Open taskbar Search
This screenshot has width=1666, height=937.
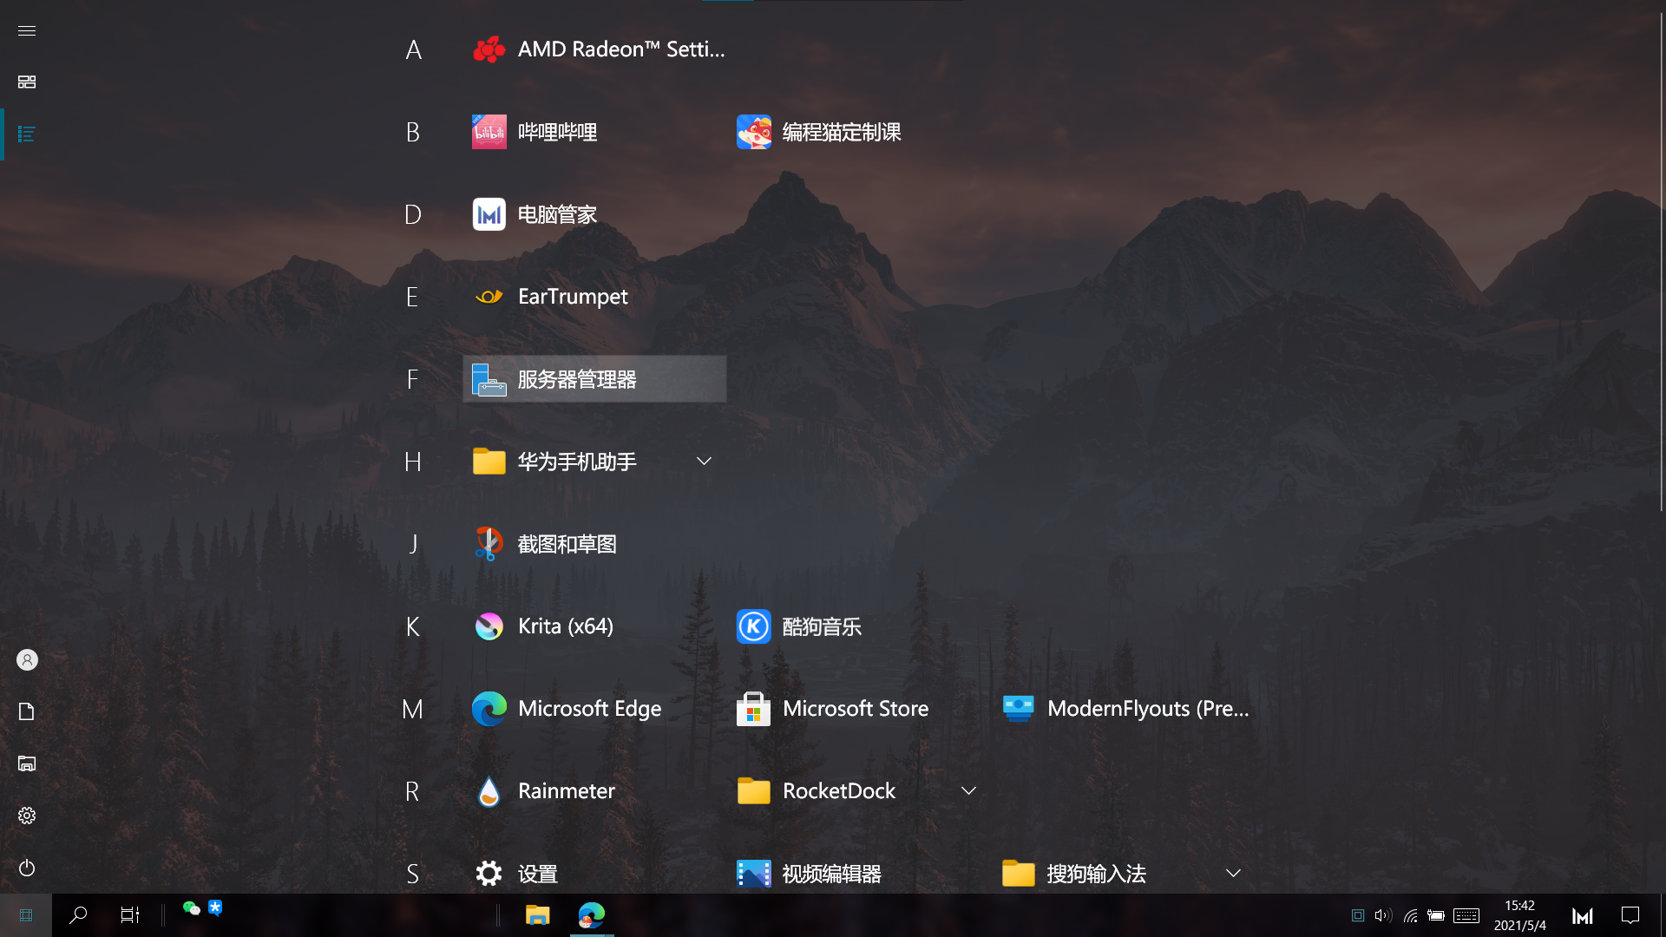click(x=78, y=915)
